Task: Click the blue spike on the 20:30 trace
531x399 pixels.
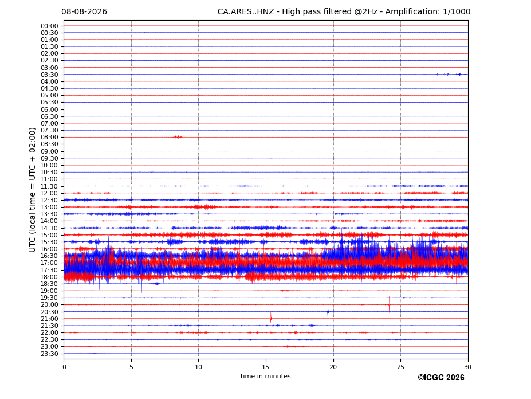Action: click(328, 311)
